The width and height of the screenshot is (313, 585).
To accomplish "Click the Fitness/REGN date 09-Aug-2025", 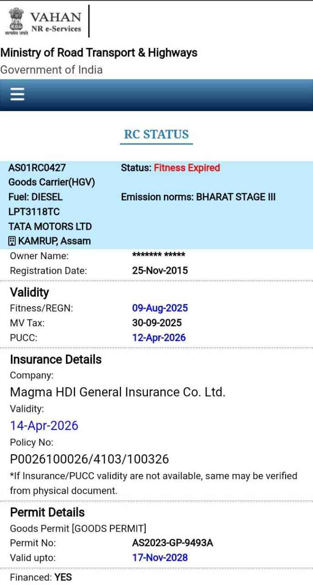I will click(160, 308).
